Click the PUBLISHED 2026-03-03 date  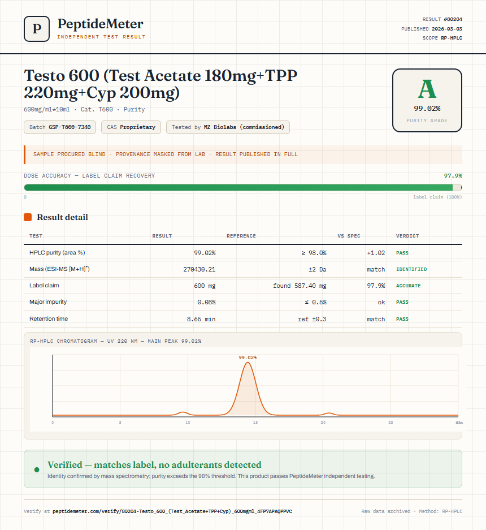click(432, 29)
